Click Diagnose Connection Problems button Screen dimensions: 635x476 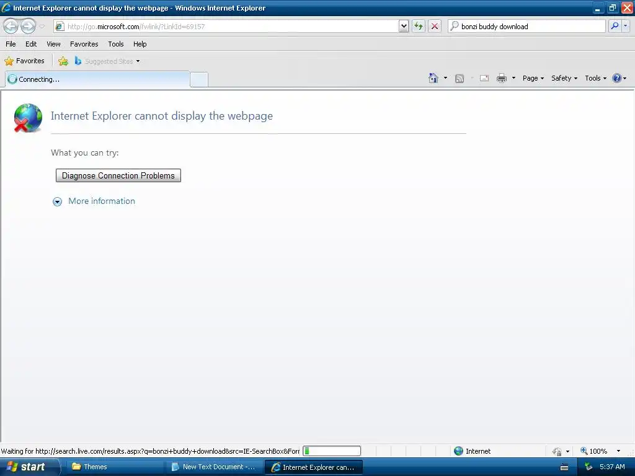[x=118, y=175]
